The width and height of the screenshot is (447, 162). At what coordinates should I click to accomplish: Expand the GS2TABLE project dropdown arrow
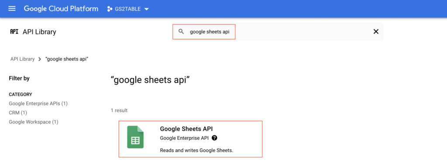147,9
